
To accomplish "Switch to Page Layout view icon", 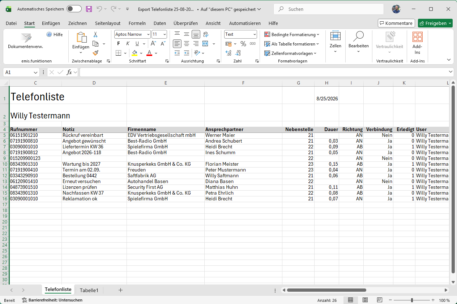I will pyautogui.click(x=365, y=300).
